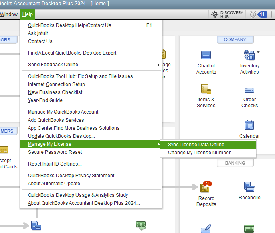Viewport: 275px width, 233px height.
Task: Select Secure Password Reset
Action: click(x=91, y=152)
